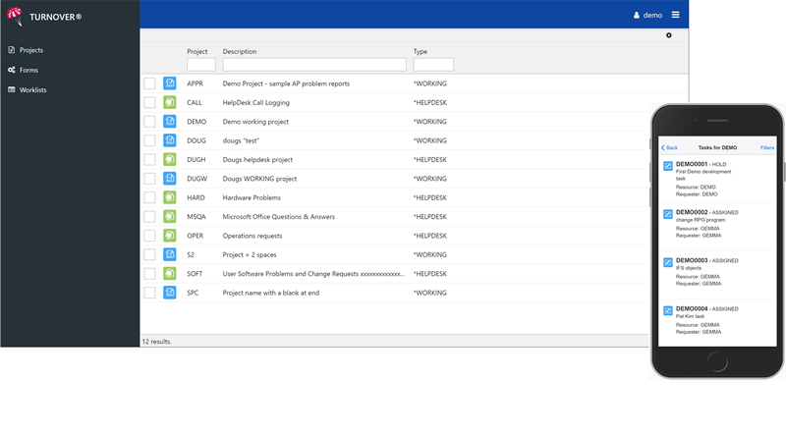Viewport: 786px width, 436px height.
Task: Tap the DEMO0002 task edit icon
Action: [x=668, y=214]
